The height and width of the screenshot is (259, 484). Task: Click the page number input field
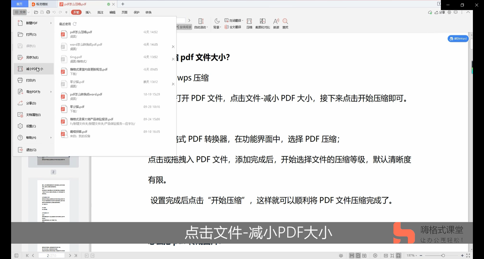(51, 255)
